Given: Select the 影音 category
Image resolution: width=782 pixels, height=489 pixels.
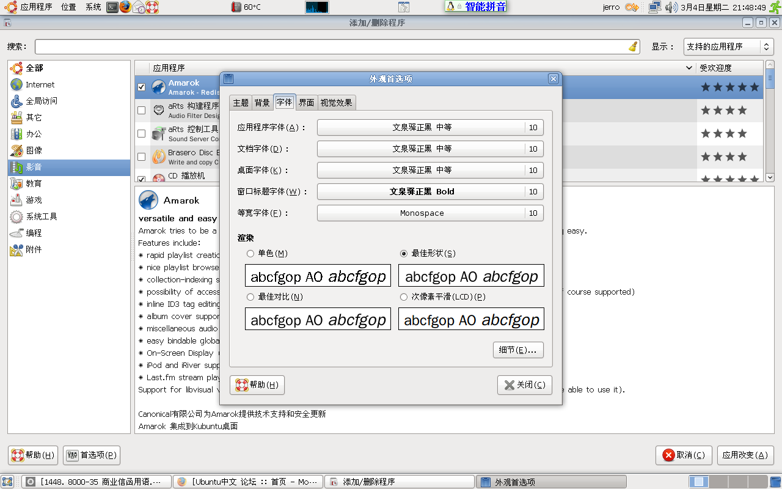Looking at the screenshot, I should (69, 167).
